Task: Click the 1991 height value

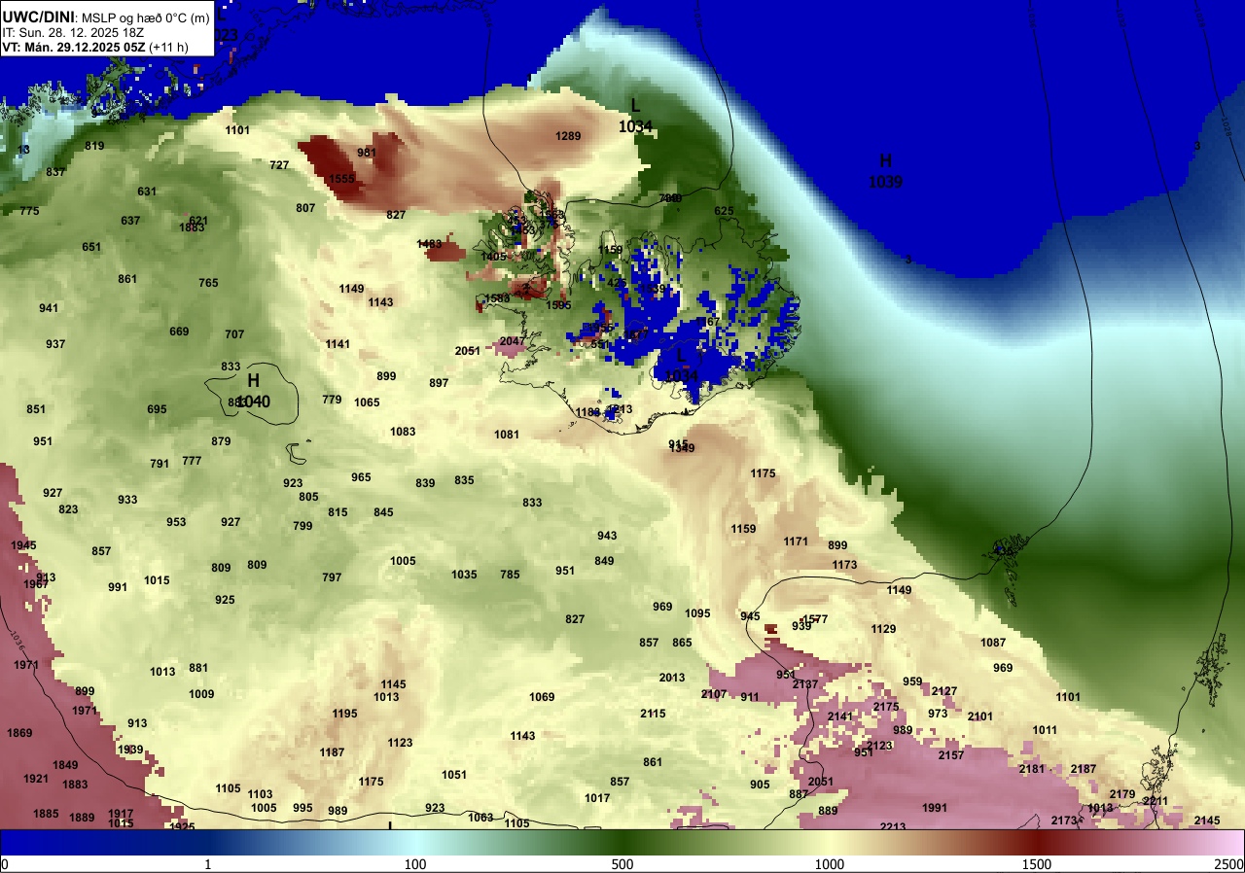Action: tap(935, 808)
